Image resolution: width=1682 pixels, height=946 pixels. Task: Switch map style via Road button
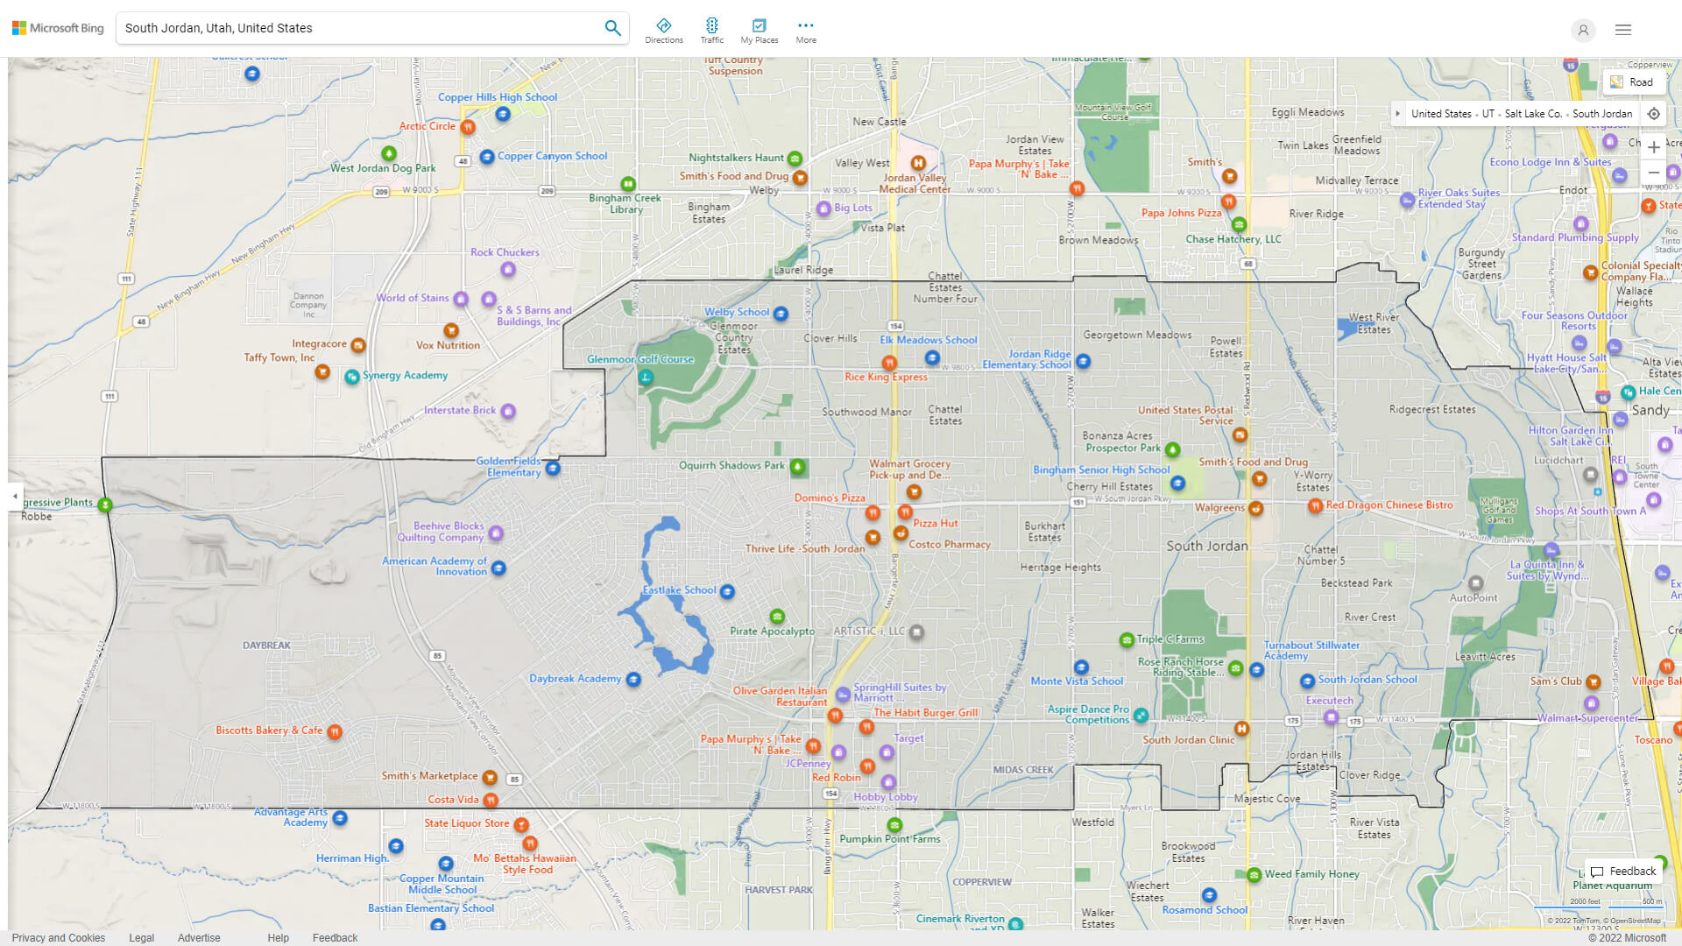tap(1632, 82)
